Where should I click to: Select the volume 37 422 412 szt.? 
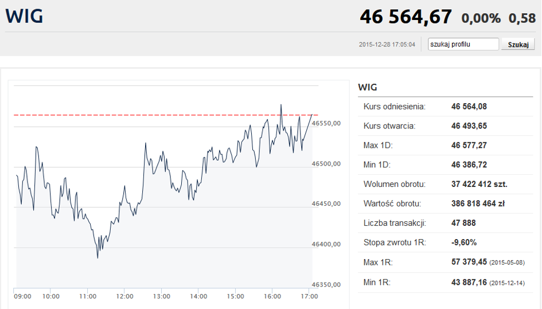479,184
